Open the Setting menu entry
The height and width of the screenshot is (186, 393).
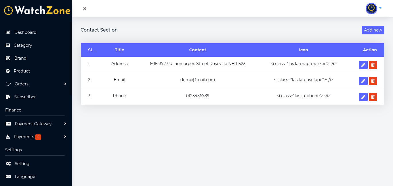point(22,164)
